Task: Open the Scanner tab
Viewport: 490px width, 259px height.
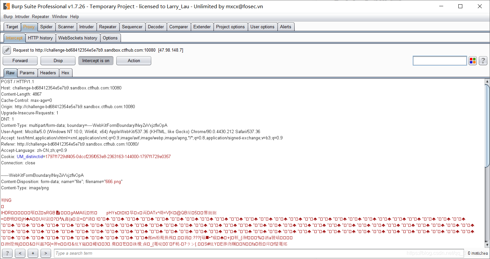Action: (66, 27)
